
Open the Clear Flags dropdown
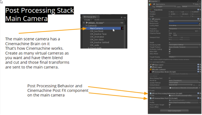pyautogui.click(x=184, y=21)
